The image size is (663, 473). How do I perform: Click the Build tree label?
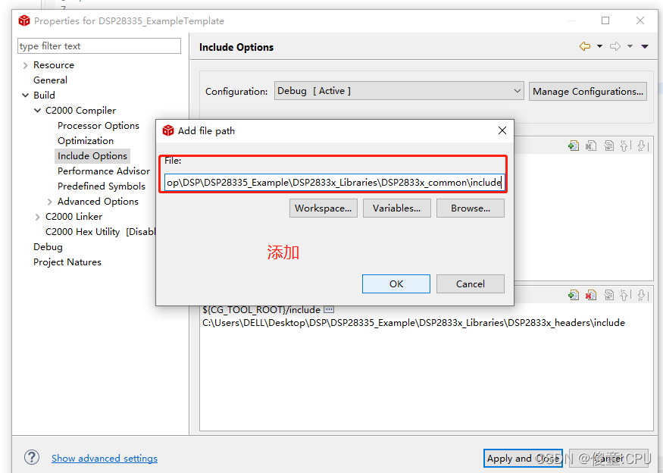pos(45,96)
